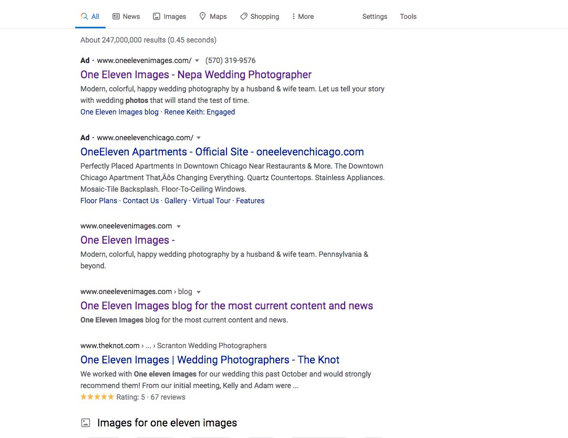568x438 pixels.
Task: Click the 'Scranton Wedding Photographers' breadcrumb text
Action: (212, 346)
